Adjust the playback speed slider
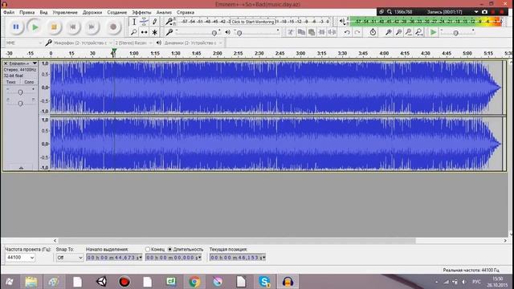This screenshot has width=514, height=289. pos(455,33)
